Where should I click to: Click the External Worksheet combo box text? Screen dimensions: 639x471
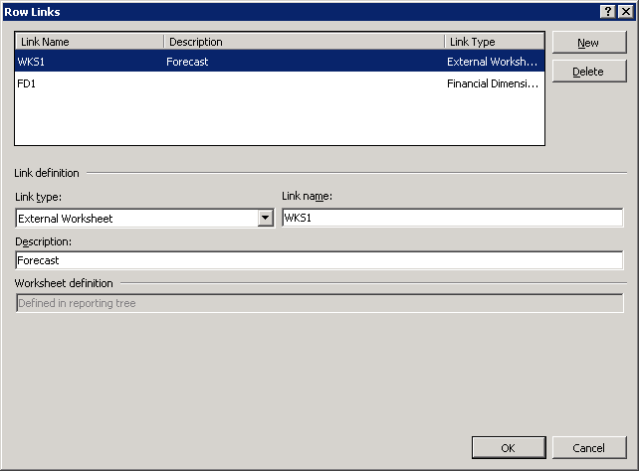click(135, 219)
